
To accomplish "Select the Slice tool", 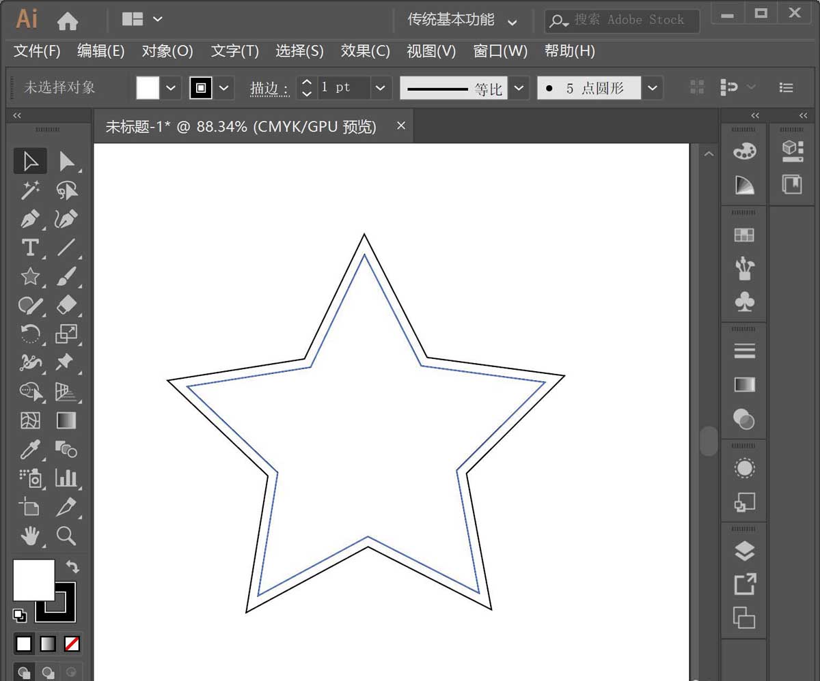I will point(67,507).
